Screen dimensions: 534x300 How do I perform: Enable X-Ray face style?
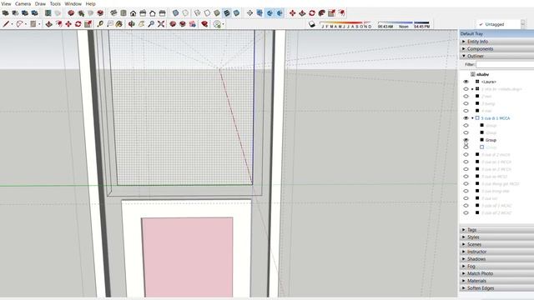point(175,13)
